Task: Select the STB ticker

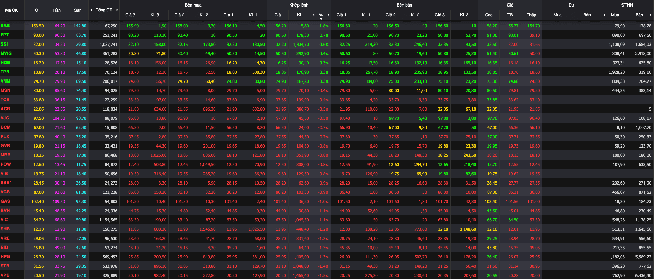Action: [5, 266]
